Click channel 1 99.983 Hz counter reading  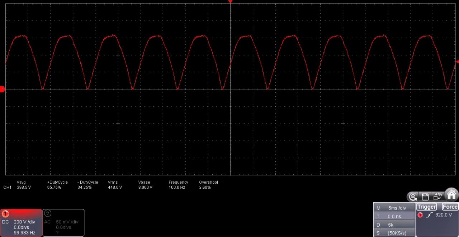pyautogui.click(x=25, y=233)
